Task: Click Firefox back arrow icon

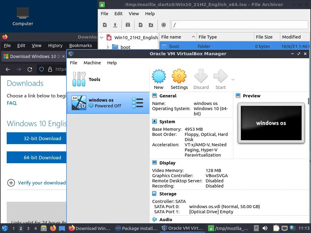Action: (8, 69)
